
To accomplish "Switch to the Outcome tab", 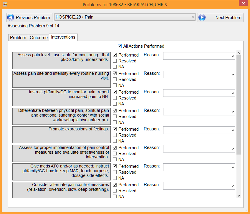I will tap(39, 38).
